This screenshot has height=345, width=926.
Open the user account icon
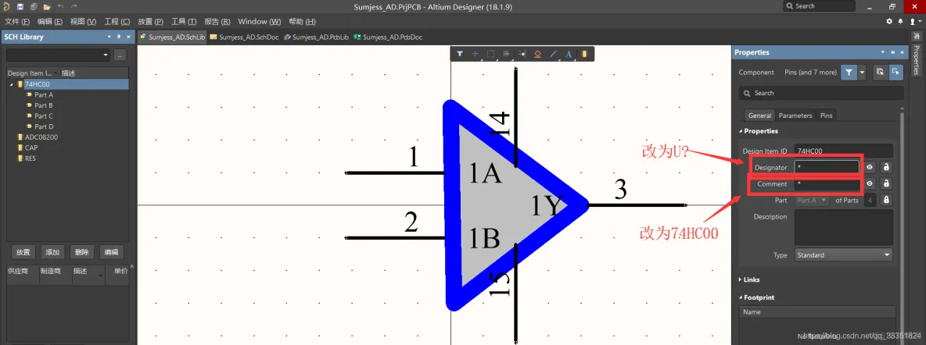[913, 21]
